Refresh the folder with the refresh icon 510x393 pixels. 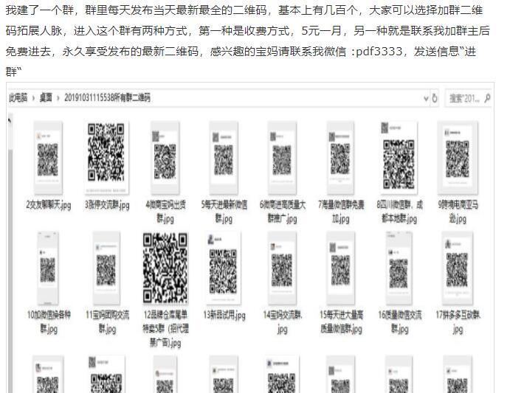click(435, 98)
